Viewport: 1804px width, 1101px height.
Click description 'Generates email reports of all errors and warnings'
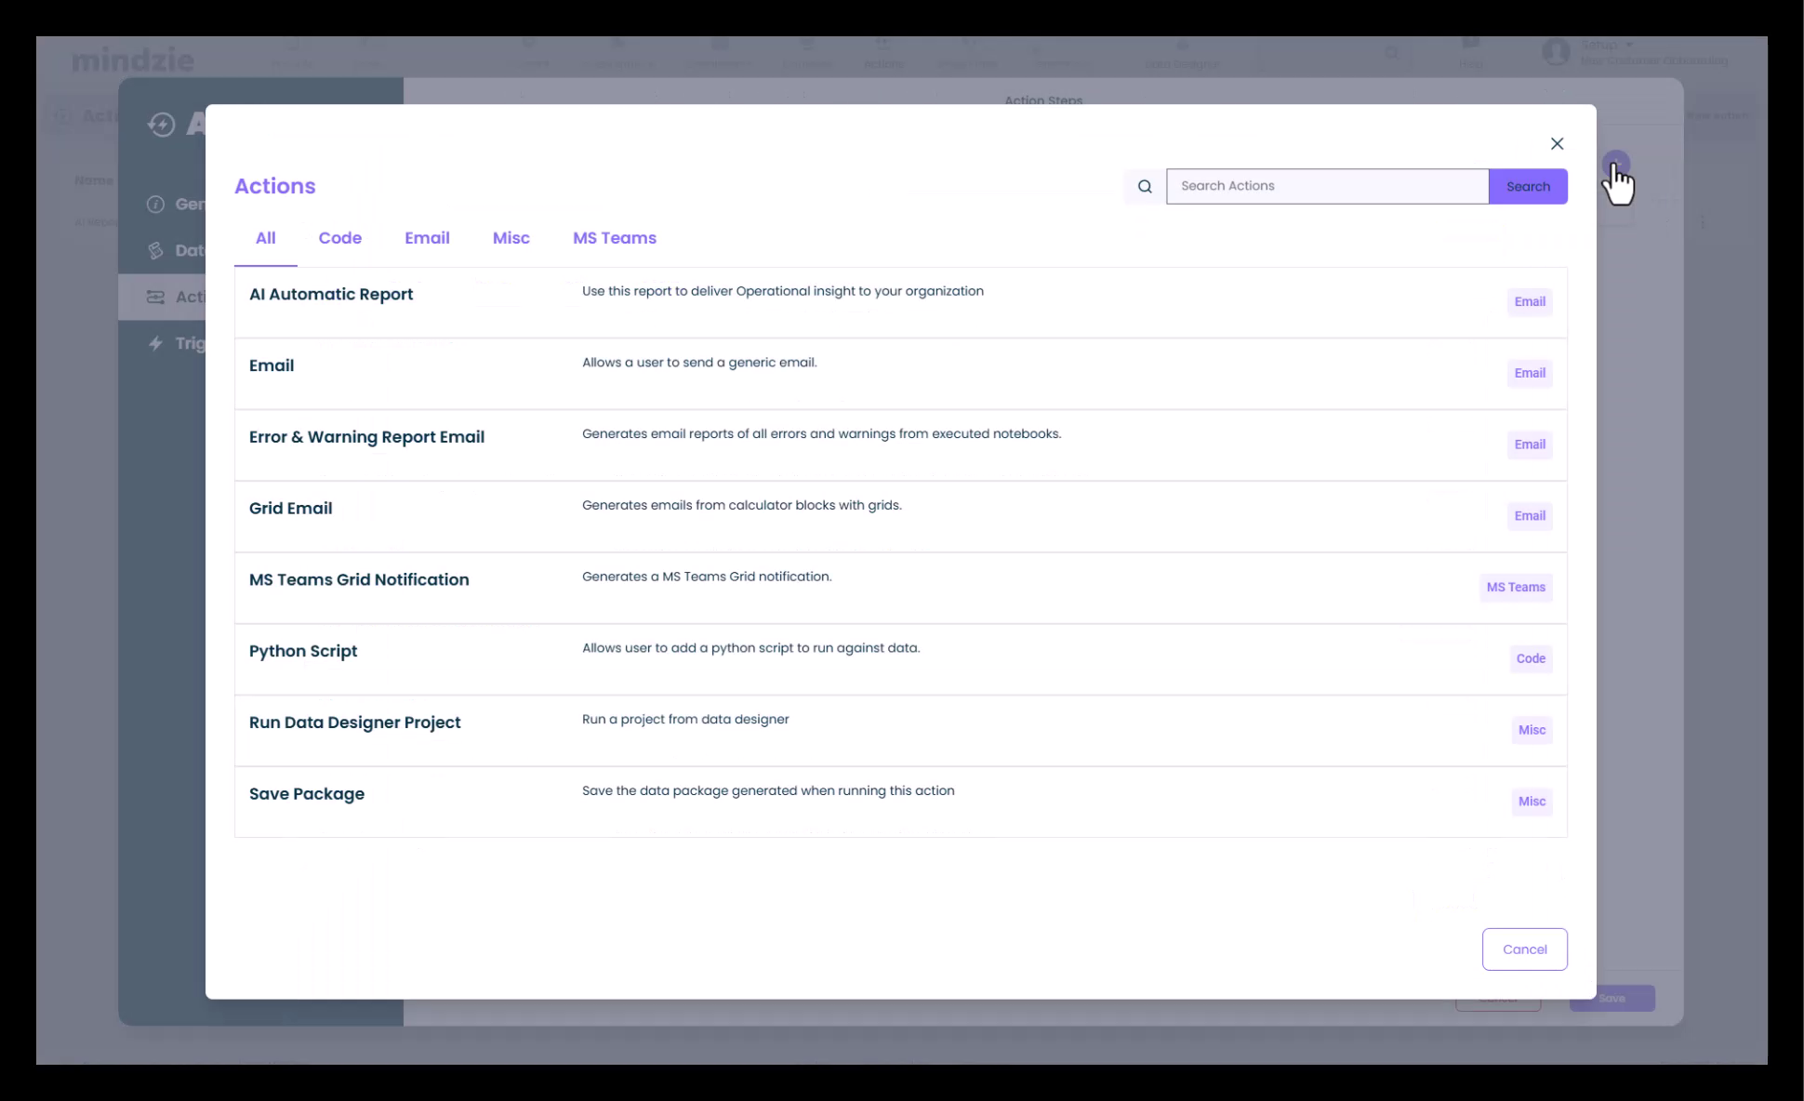pyautogui.click(x=821, y=434)
